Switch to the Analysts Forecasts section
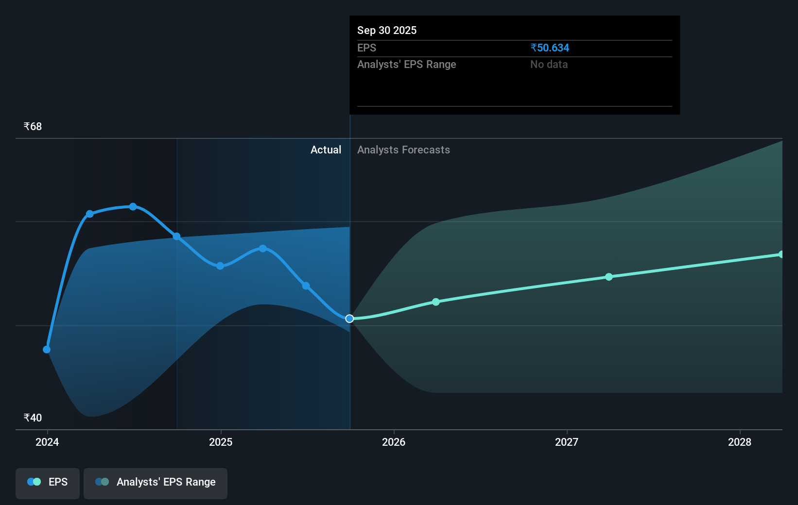The height and width of the screenshot is (505, 798). (403, 150)
